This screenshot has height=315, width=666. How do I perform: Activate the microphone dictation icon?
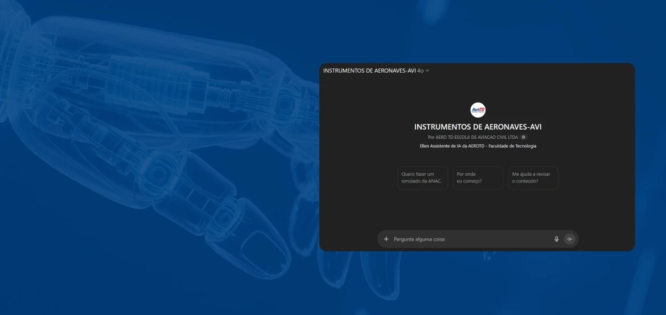[557, 239]
